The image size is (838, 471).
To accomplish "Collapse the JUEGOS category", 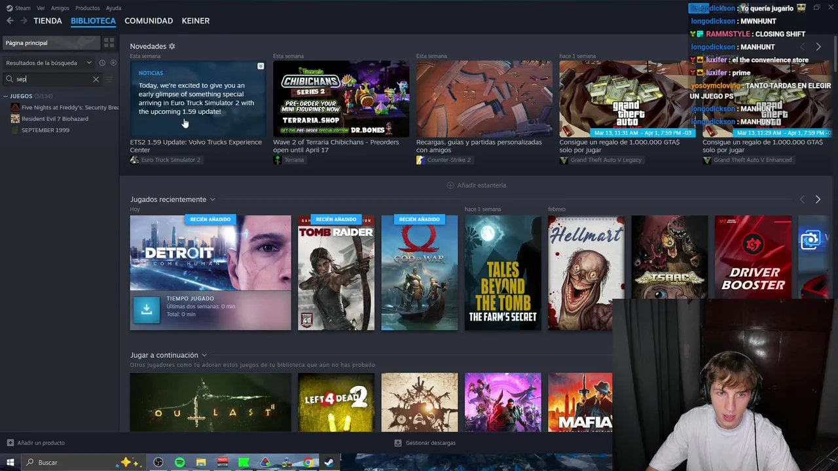I will (x=5, y=96).
